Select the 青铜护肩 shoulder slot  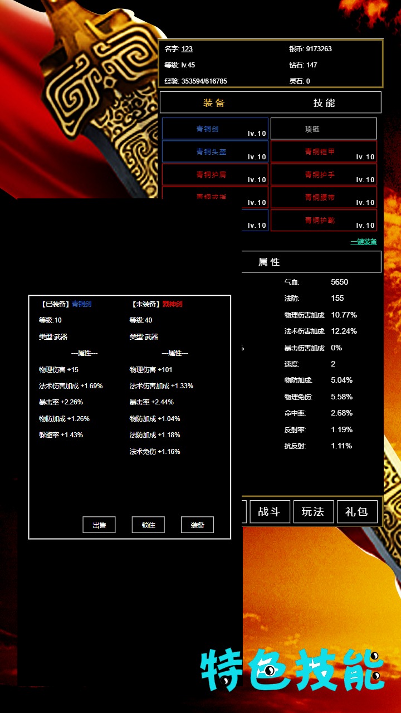coord(215,174)
